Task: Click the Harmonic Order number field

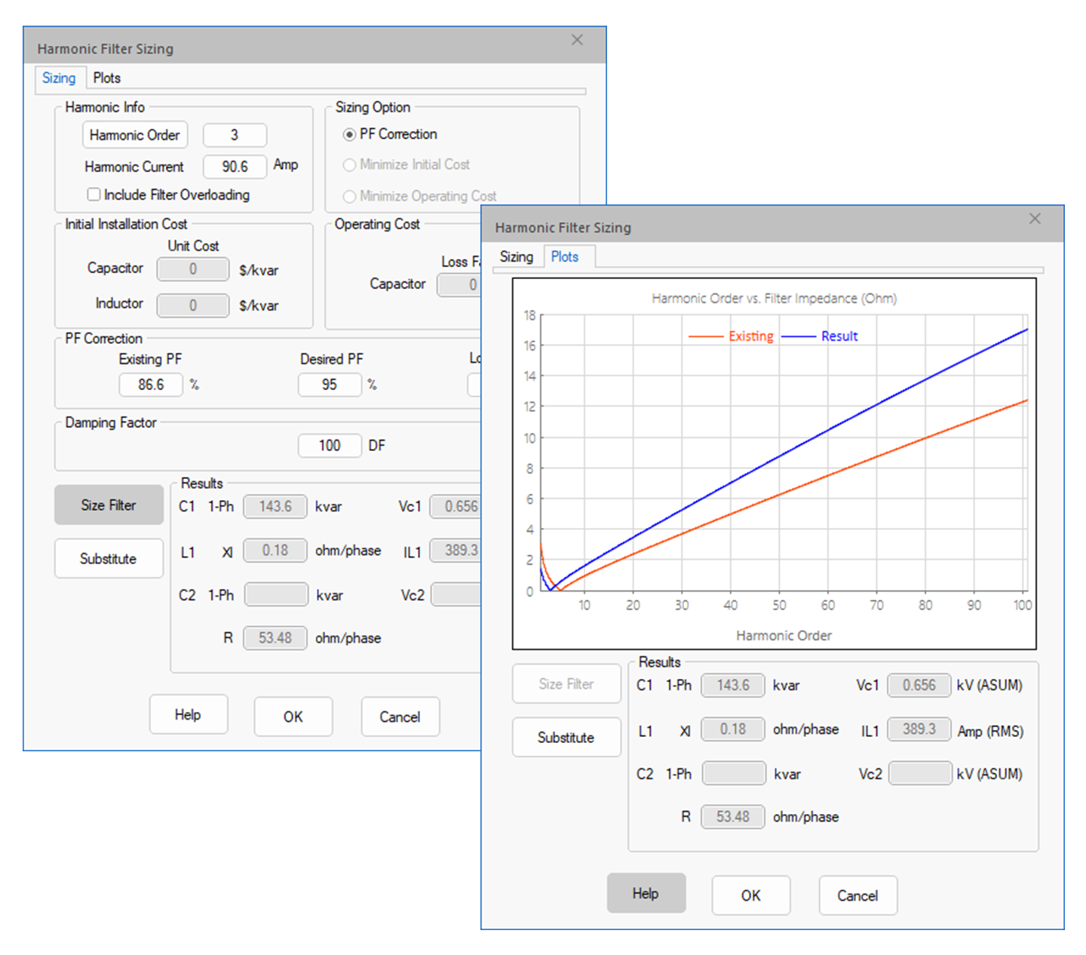Action: [x=235, y=135]
